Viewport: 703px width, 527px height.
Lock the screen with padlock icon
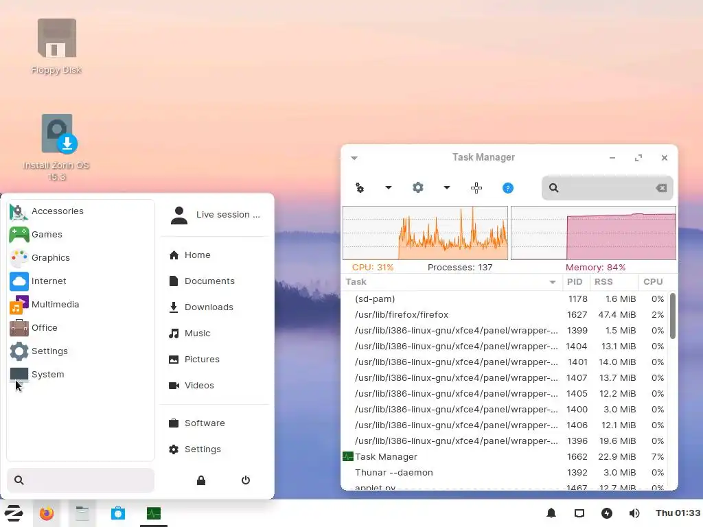(201, 480)
